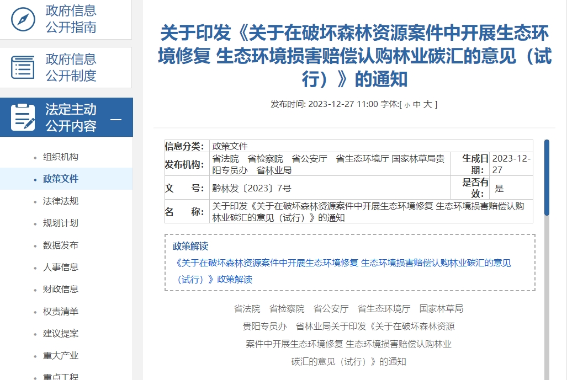Open 重大产业 sidebar item
This screenshot has width=567, height=380.
tap(60, 355)
